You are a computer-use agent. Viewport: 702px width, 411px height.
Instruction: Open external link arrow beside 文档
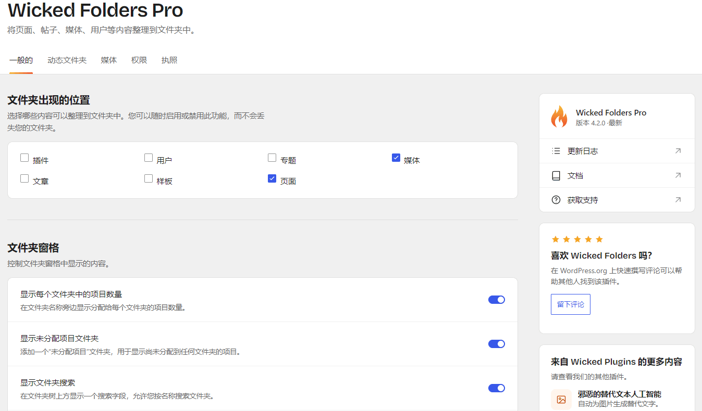click(x=678, y=175)
